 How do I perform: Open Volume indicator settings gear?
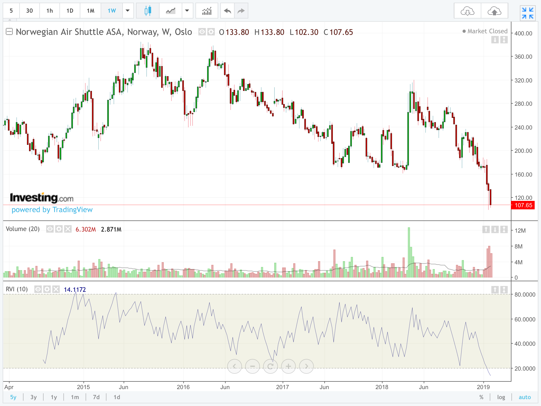[59, 229]
